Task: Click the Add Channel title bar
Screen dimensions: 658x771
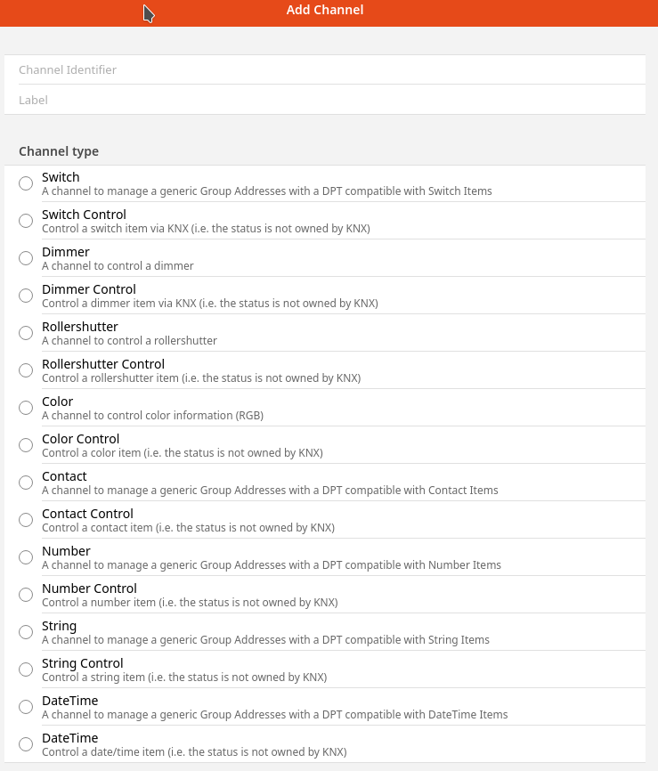Action: tap(325, 11)
